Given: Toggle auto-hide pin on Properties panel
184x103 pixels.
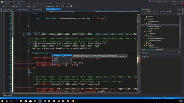Looking at the screenshot, I should (x=178, y=52).
